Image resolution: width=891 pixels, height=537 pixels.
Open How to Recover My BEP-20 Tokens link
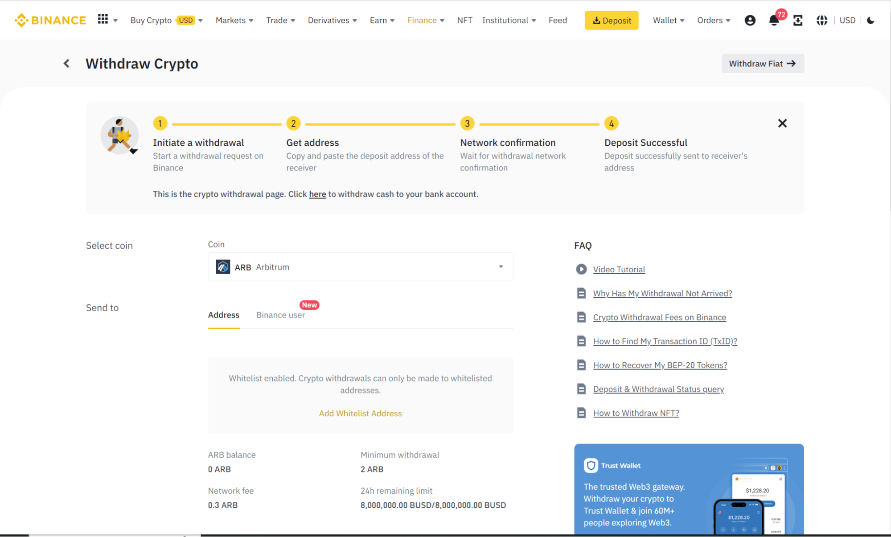click(660, 365)
